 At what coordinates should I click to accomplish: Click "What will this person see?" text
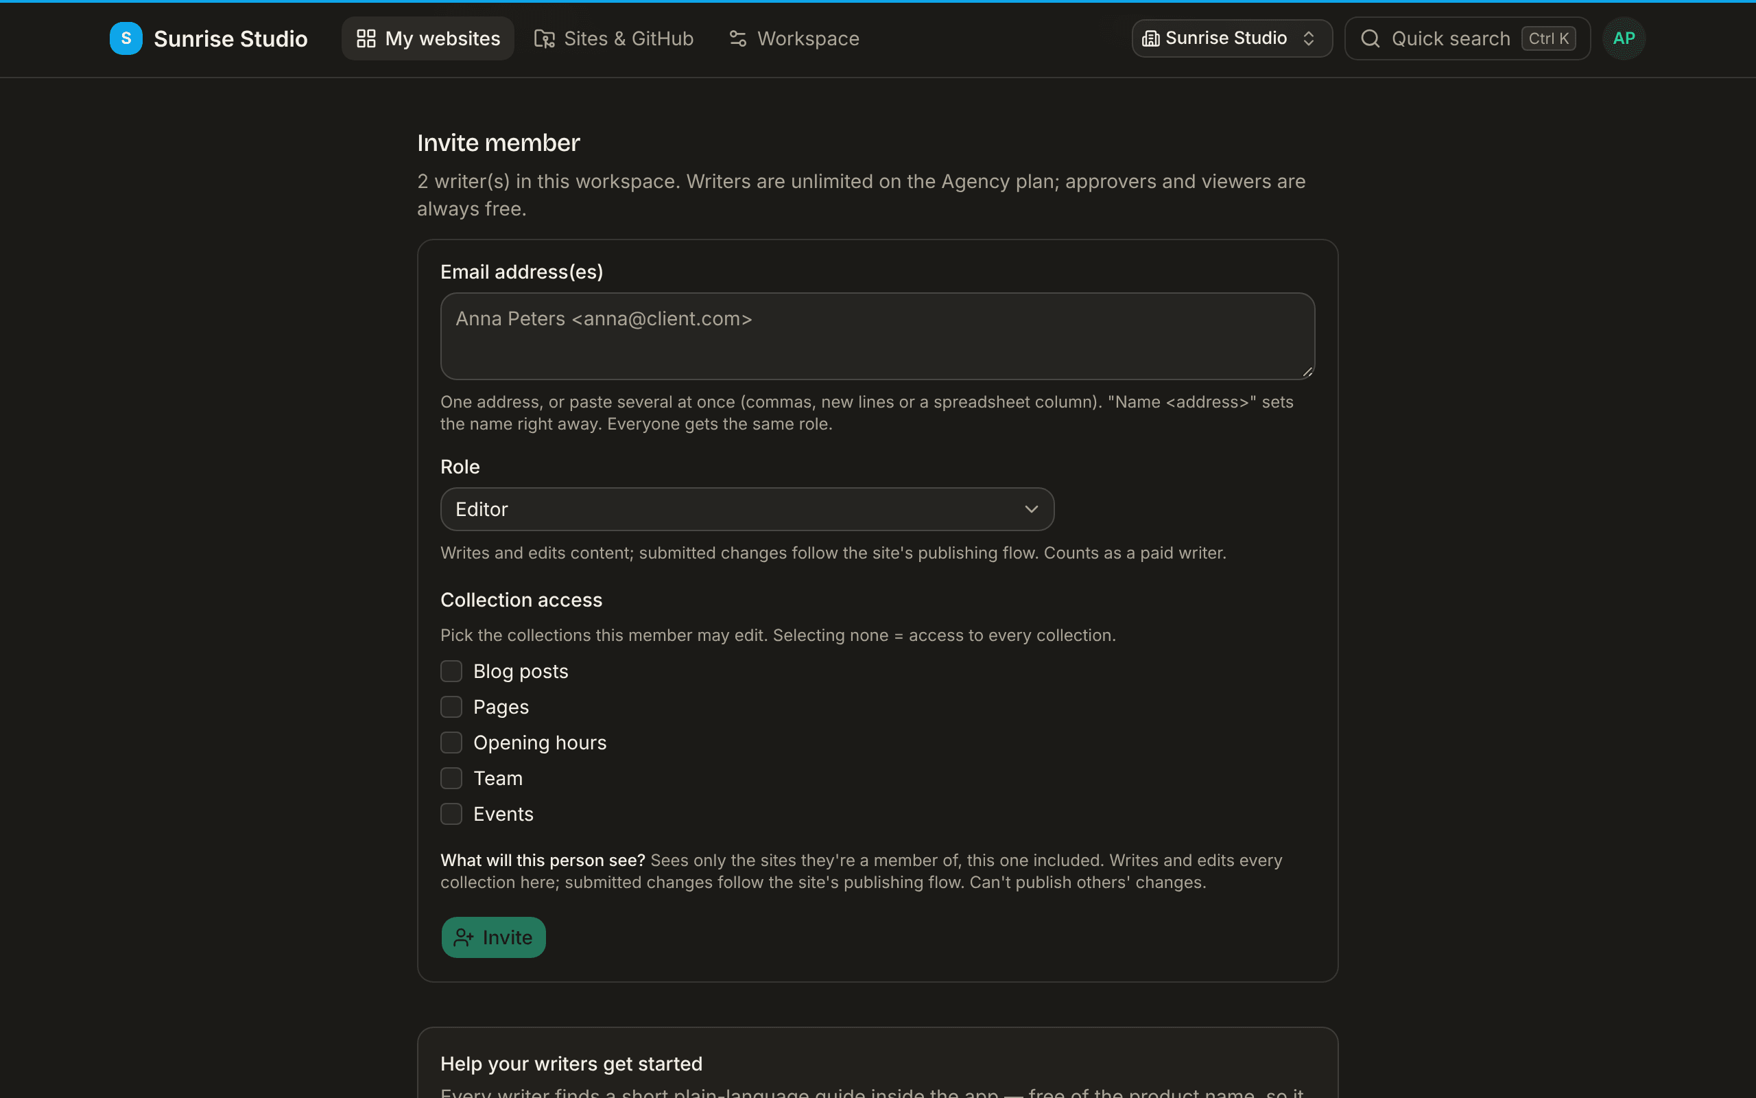click(x=543, y=861)
